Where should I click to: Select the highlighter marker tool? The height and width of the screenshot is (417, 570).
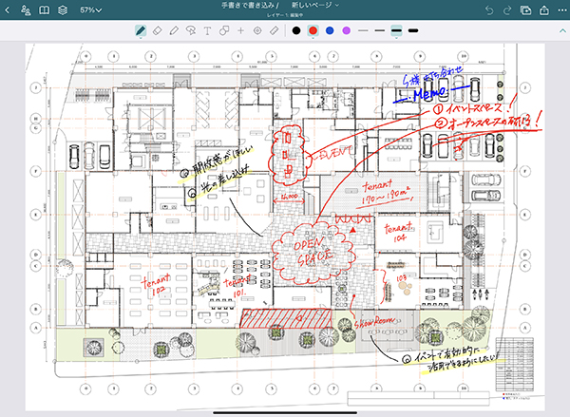point(174,30)
